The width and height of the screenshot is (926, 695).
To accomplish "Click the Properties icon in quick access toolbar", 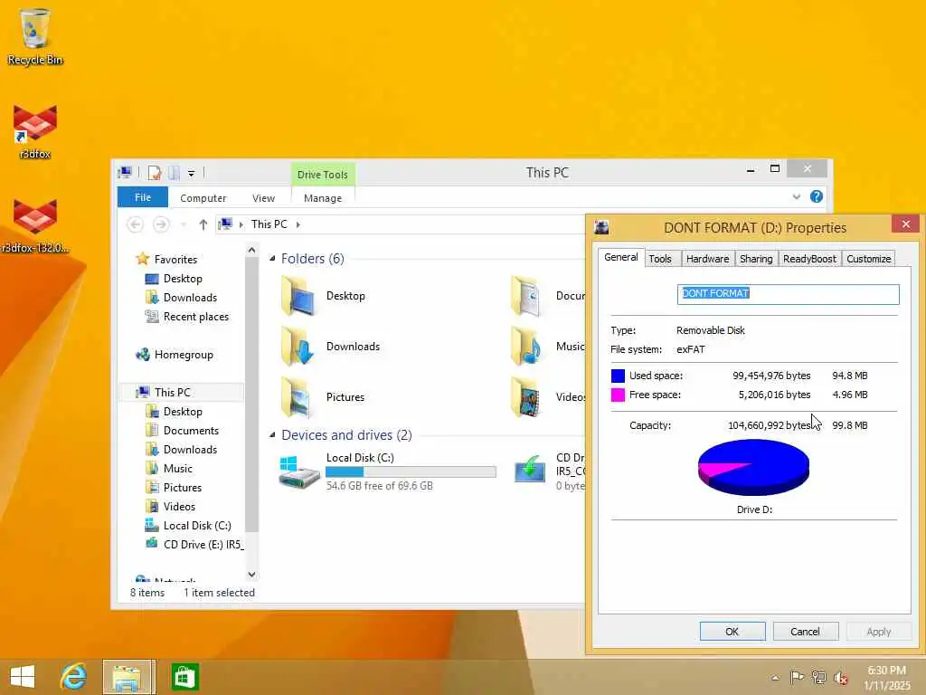I will [x=155, y=173].
